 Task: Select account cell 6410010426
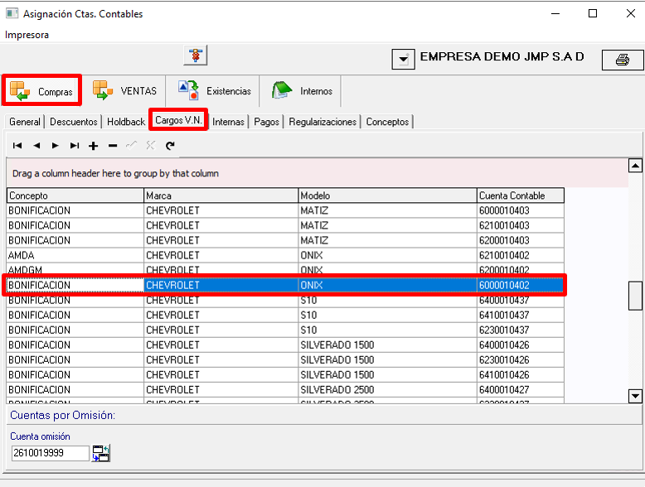[x=521, y=375]
